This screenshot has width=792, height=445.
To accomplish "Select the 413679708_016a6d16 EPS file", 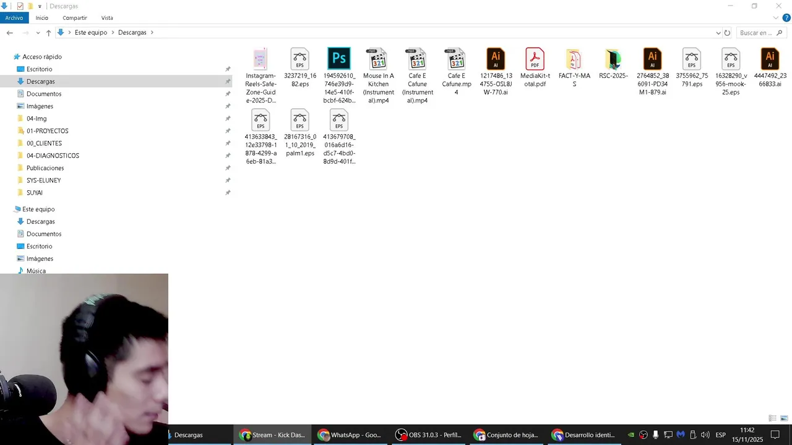I will tap(339, 137).
